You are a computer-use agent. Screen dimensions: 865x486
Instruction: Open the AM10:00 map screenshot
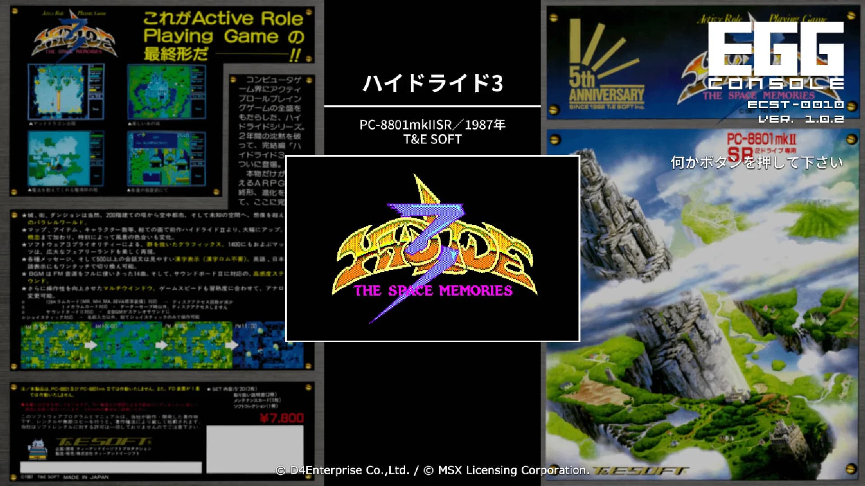[127, 345]
